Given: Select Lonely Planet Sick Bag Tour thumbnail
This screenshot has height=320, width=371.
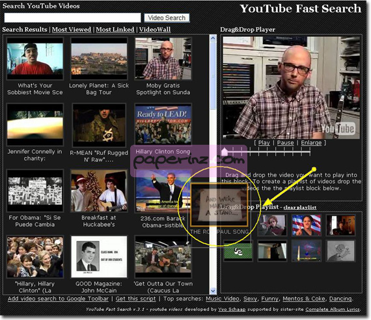Looking at the screenshot, I should 99,58.
